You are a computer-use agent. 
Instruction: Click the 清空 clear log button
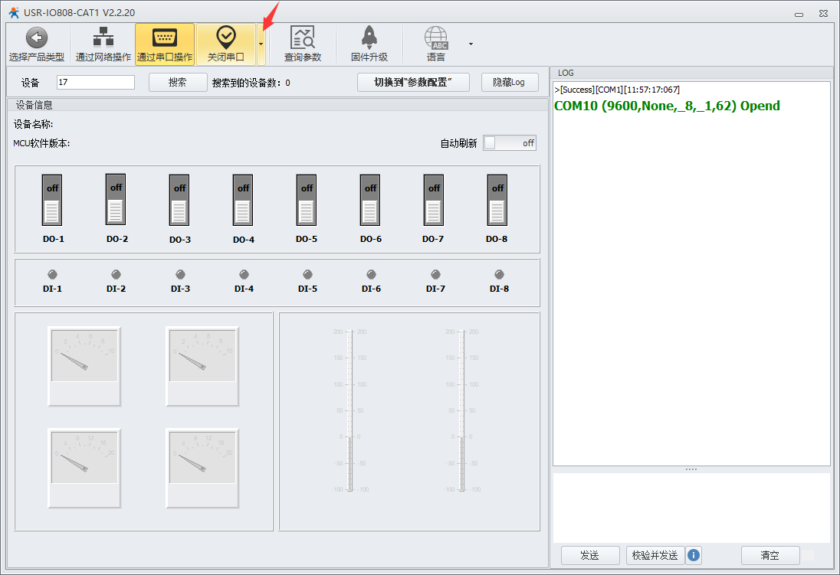769,555
